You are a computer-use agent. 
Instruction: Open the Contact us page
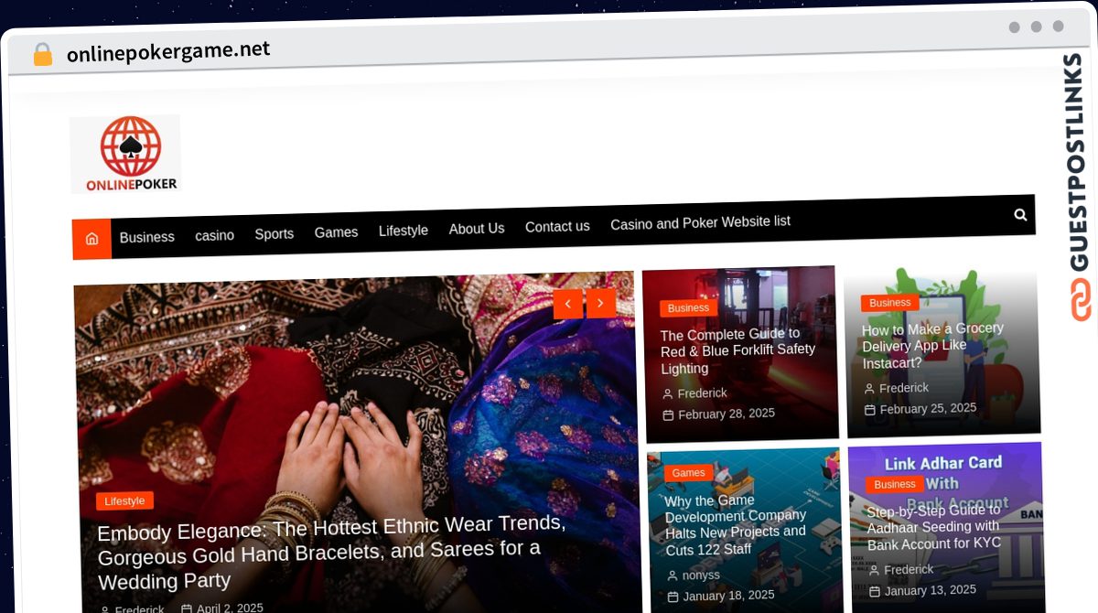click(557, 227)
